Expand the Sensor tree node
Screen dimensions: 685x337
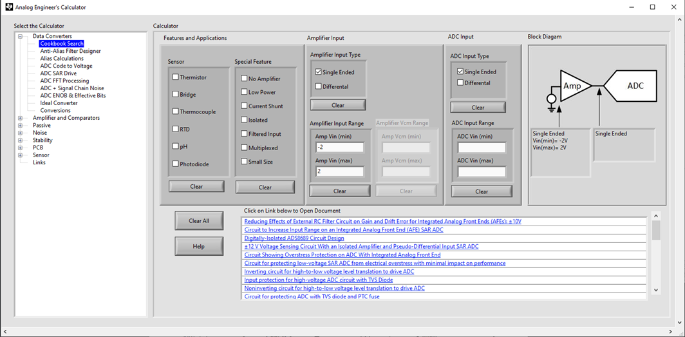click(x=20, y=155)
